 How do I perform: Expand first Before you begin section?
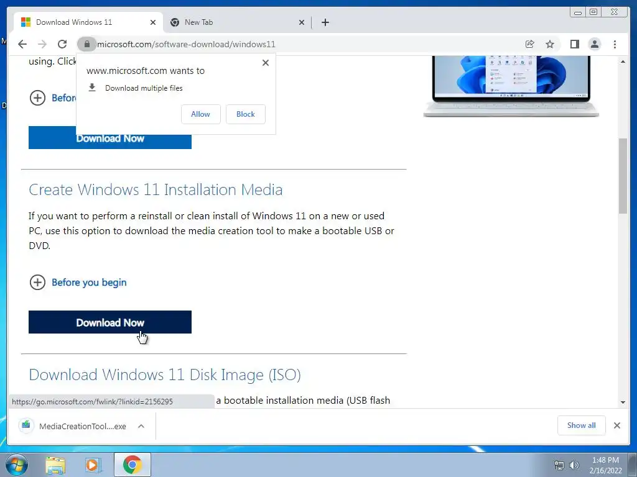pyautogui.click(x=37, y=98)
